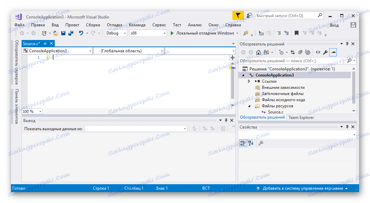The width and height of the screenshot is (370, 203).
Task: Click the Home icon in Solution Explorer
Action: pyautogui.click(x=258, y=52)
